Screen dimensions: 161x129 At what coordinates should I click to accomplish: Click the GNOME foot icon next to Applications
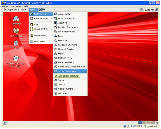click(x=5, y=10)
